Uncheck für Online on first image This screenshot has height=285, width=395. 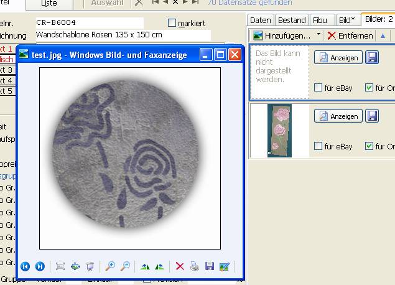tap(369, 88)
